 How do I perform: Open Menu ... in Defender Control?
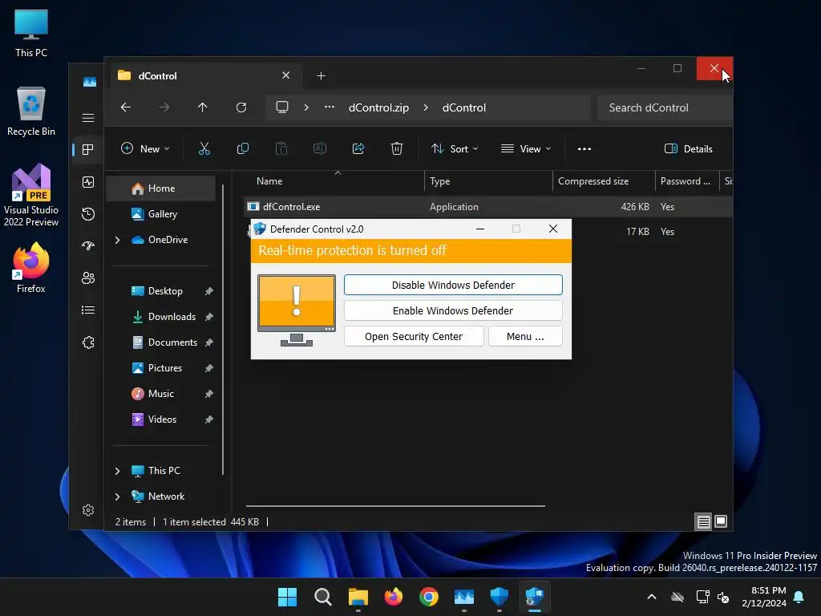pos(525,336)
